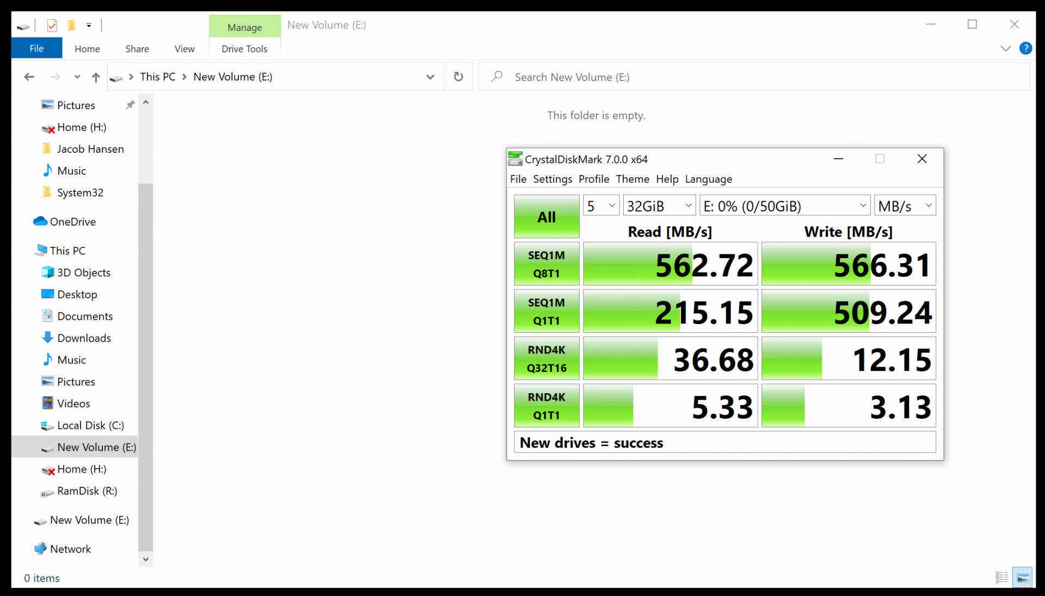The height and width of the screenshot is (596, 1045).
Task: Open the Jacob Hansen folder
Action: (90, 149)
